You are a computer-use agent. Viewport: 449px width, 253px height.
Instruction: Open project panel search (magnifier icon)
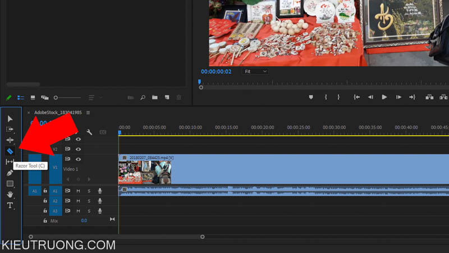[143, 97]
